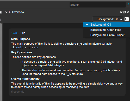
Task: Click the Main Purpose heading
Action: tap(21, 39)
